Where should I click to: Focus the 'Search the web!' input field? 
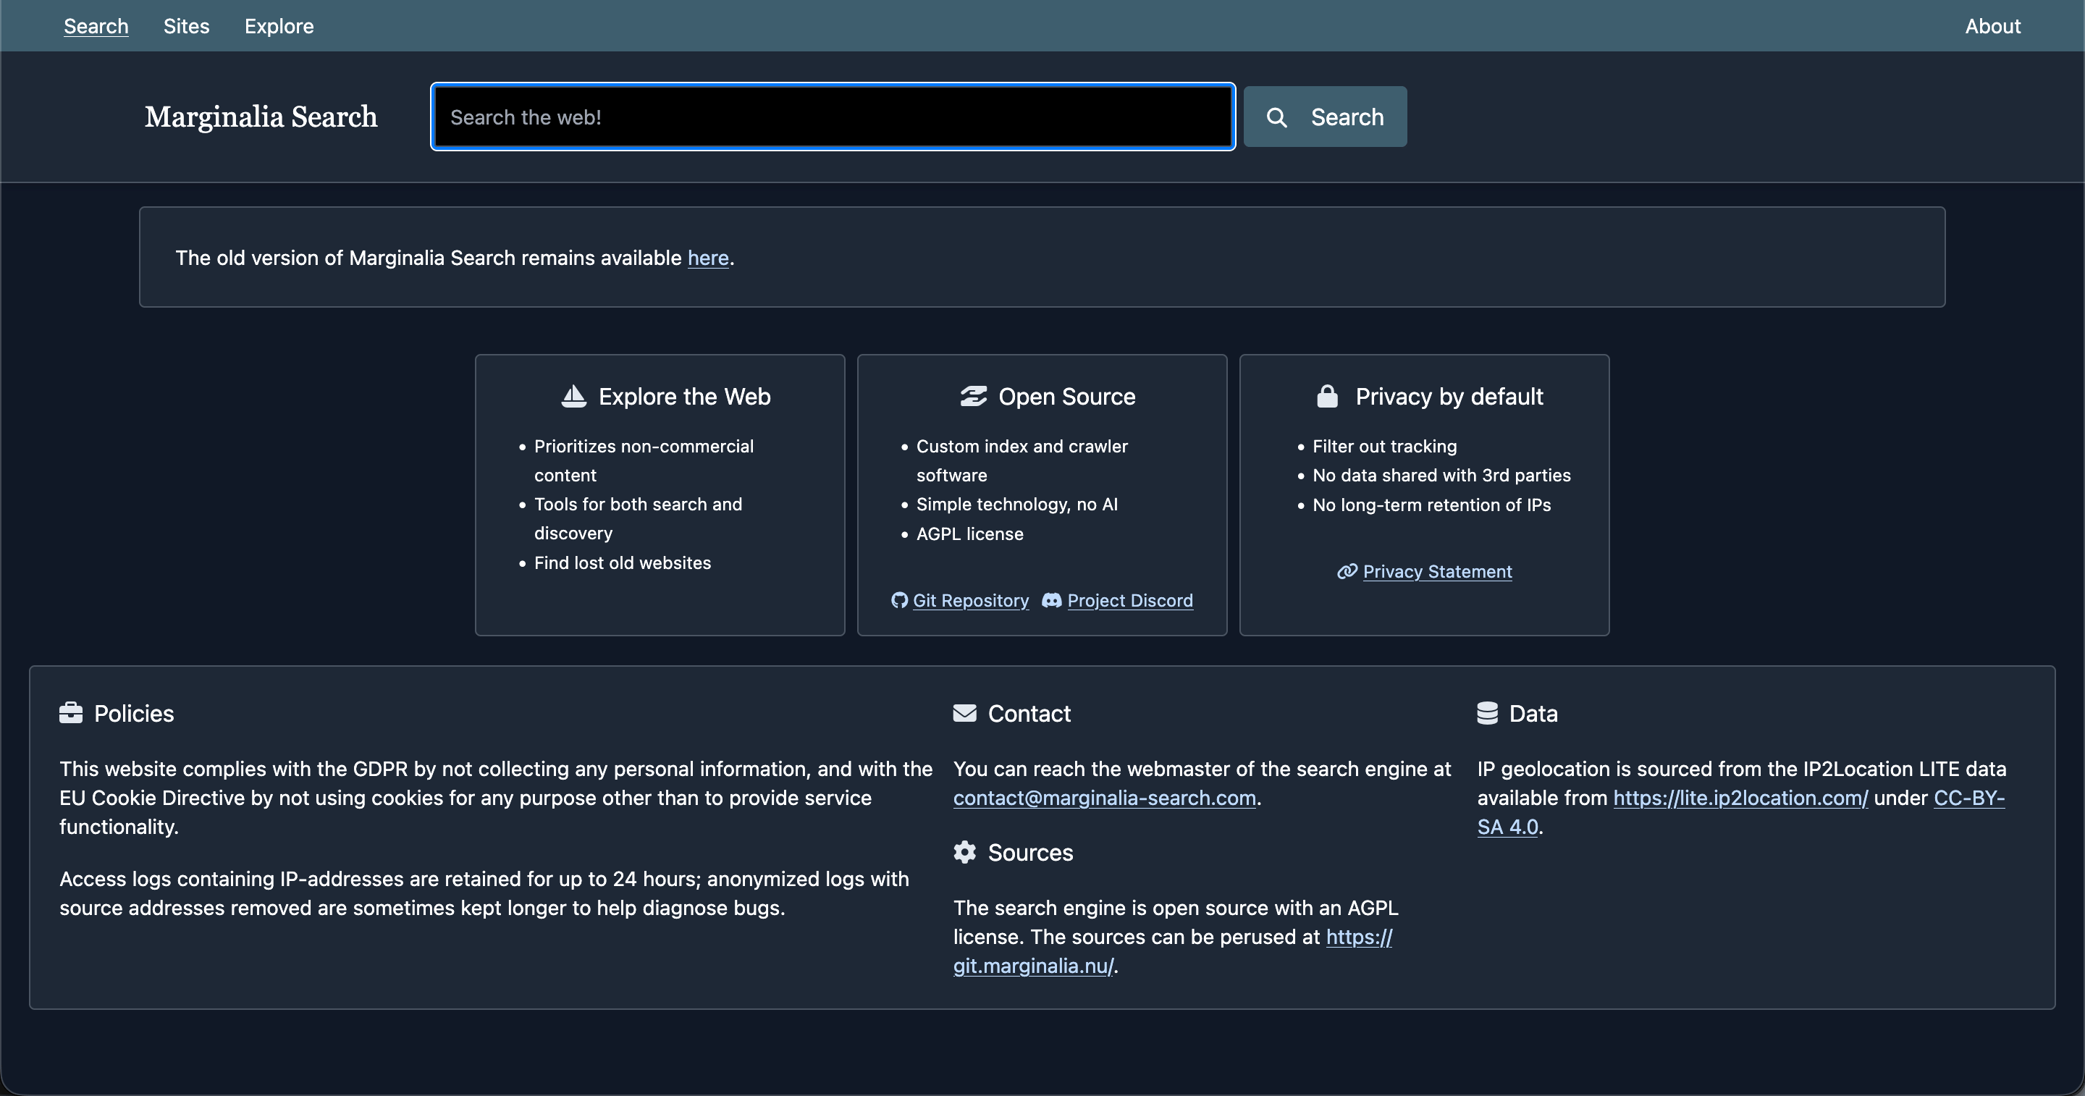[x=833, y=117]
